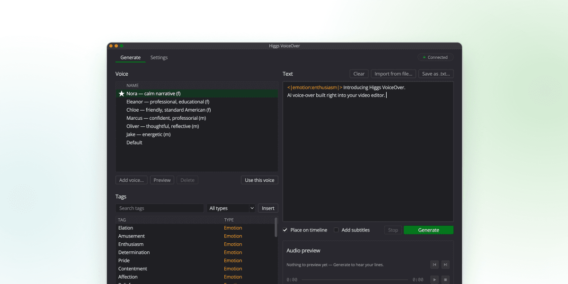
Task: Click the Stop generation button
Action: [393, 230]
